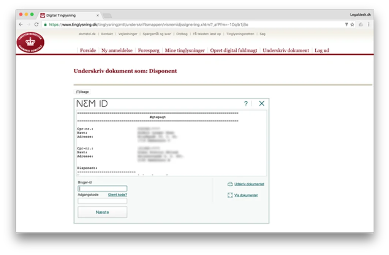Open Forespørg menu item
The image size is (389, 255).
pos(149,51)
